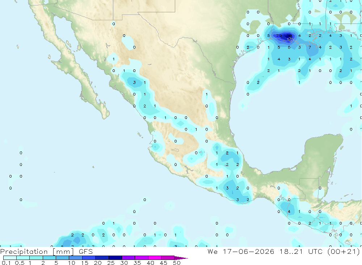Image resolution: width=362 pixels, height=265 pixels.
Task: Click the '40' legend scale label
Action: click(x=150, y=263)
